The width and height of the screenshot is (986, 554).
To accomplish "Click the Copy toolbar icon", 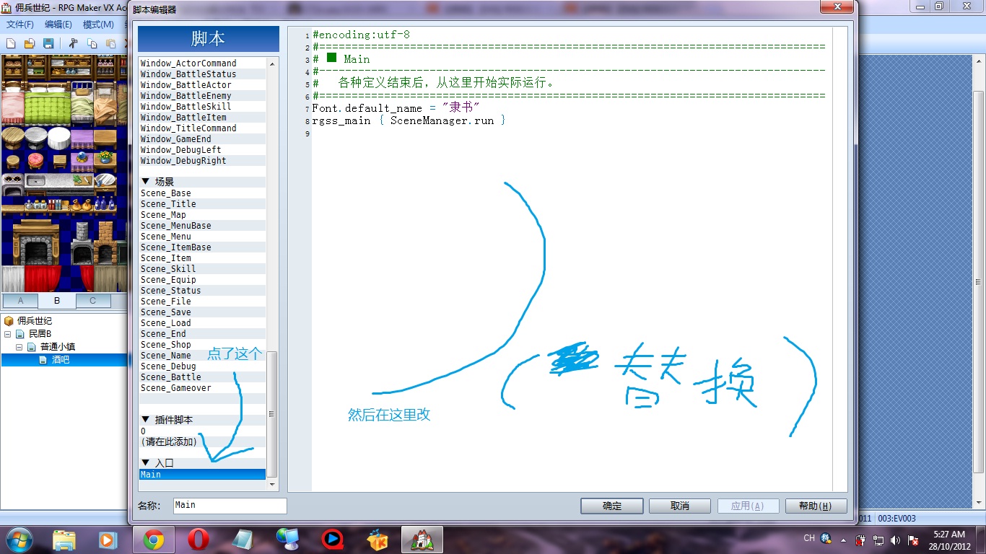I will (x=92, y=43).
